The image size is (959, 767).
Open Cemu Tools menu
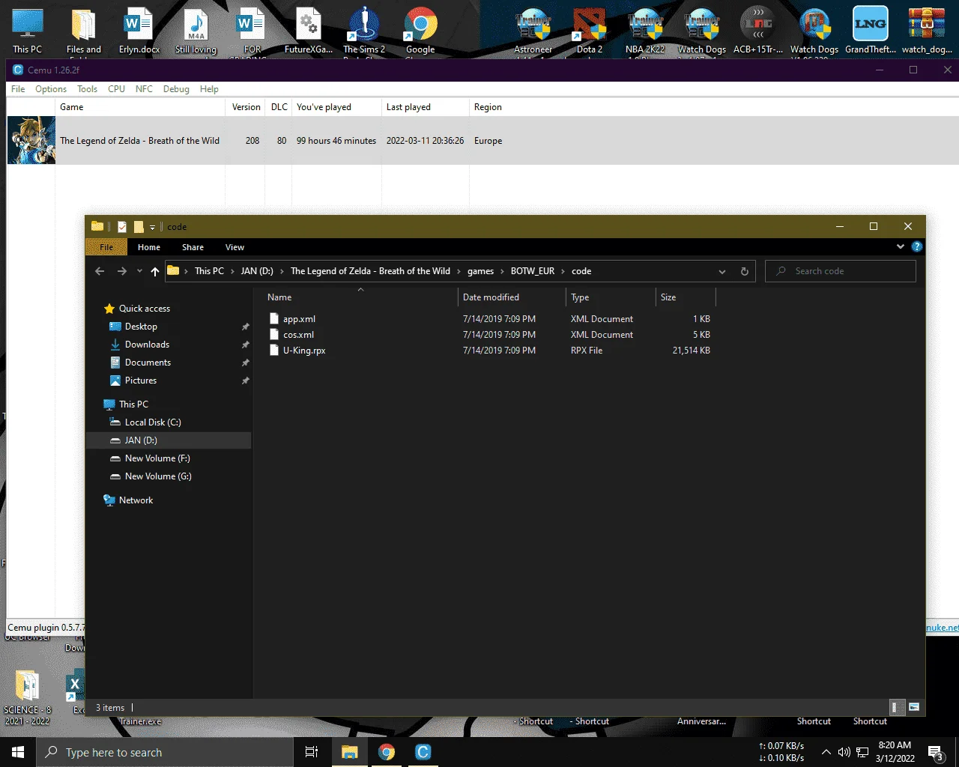[87, 88]
